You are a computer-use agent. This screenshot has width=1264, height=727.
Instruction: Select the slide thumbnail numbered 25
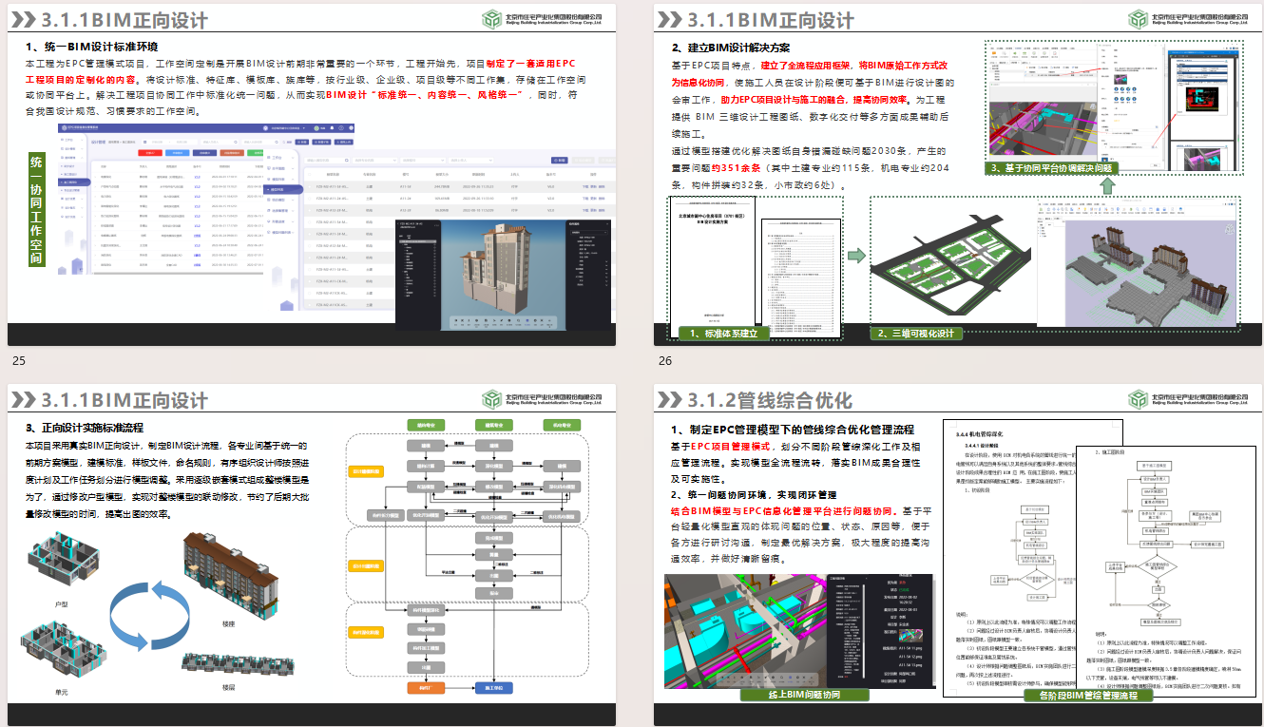[x=312, y=173]
